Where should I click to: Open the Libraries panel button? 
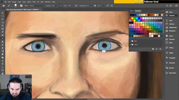[x=171, y=24]
